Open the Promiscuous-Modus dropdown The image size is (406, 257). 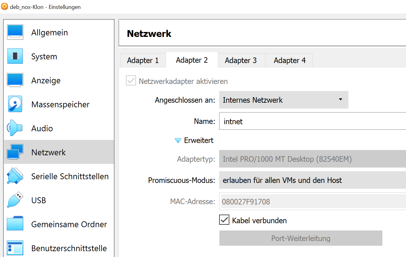coord(312,180)
